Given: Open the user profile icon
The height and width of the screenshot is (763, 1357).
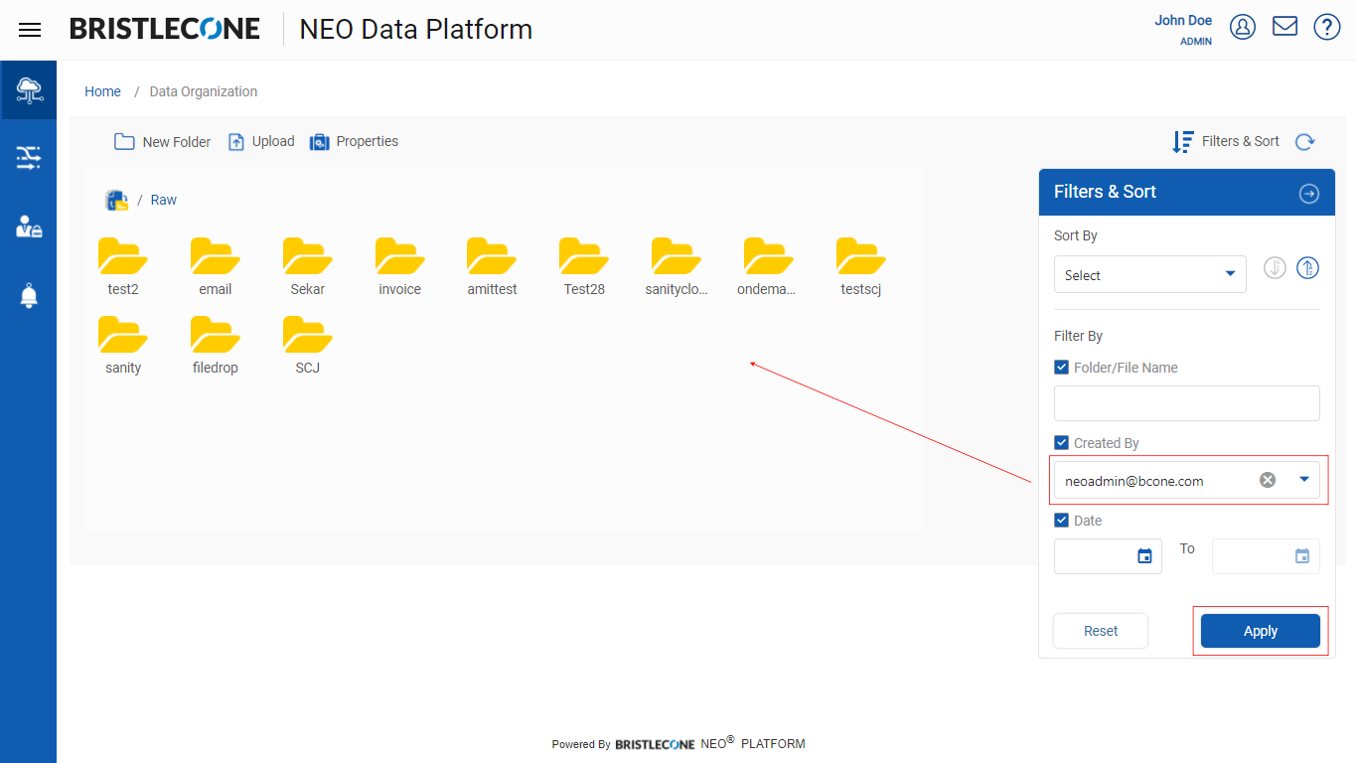Looking at the screenshot, I should pyautogui.click(x=1243, y=27).
